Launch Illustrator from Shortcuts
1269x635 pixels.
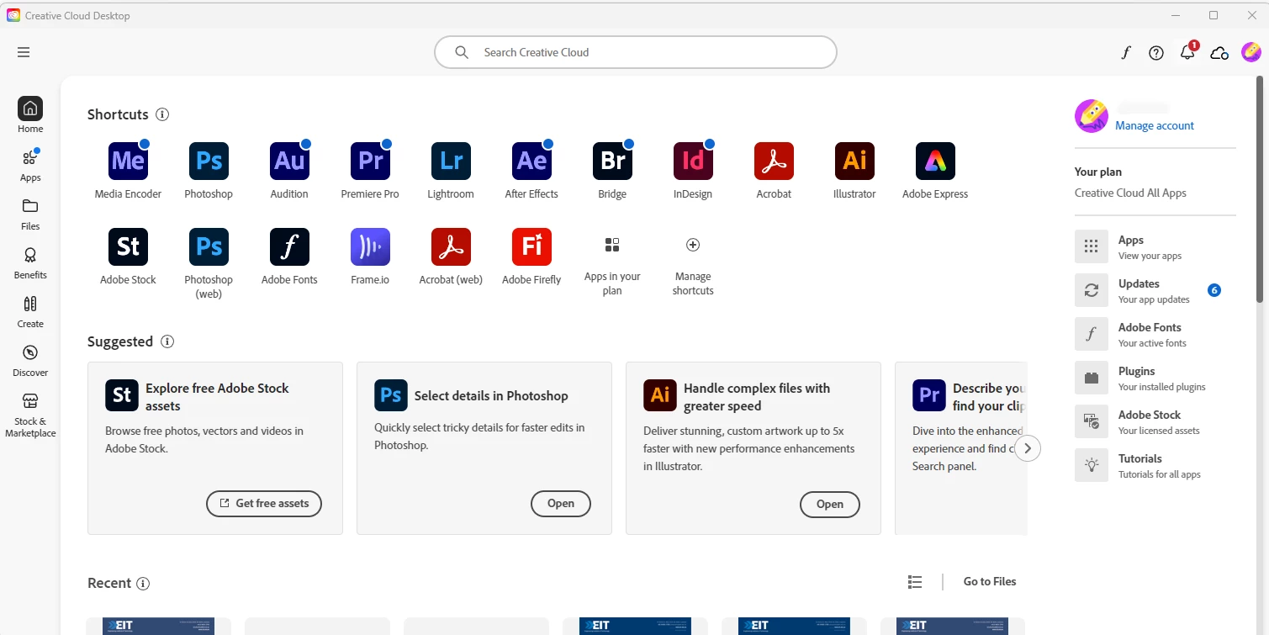(854, 161)
